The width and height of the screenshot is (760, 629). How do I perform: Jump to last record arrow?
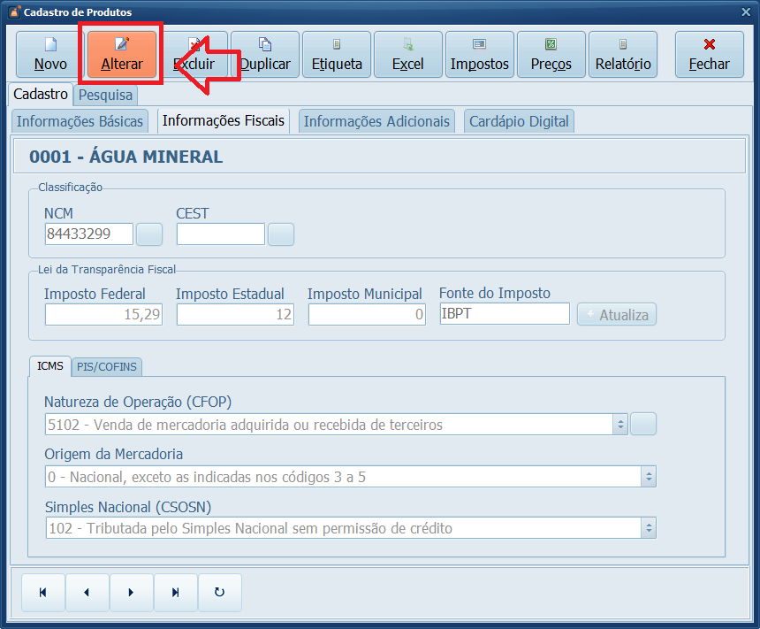pyautogui.click(x=175, y=593)
